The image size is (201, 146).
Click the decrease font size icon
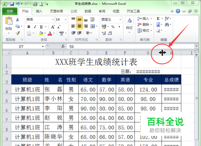[59, 27]
